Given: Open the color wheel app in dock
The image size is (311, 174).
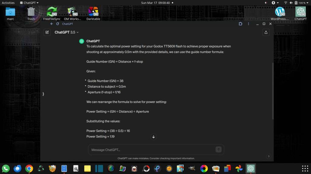Looking at the screenshot, I should click(x=204, y=169).
